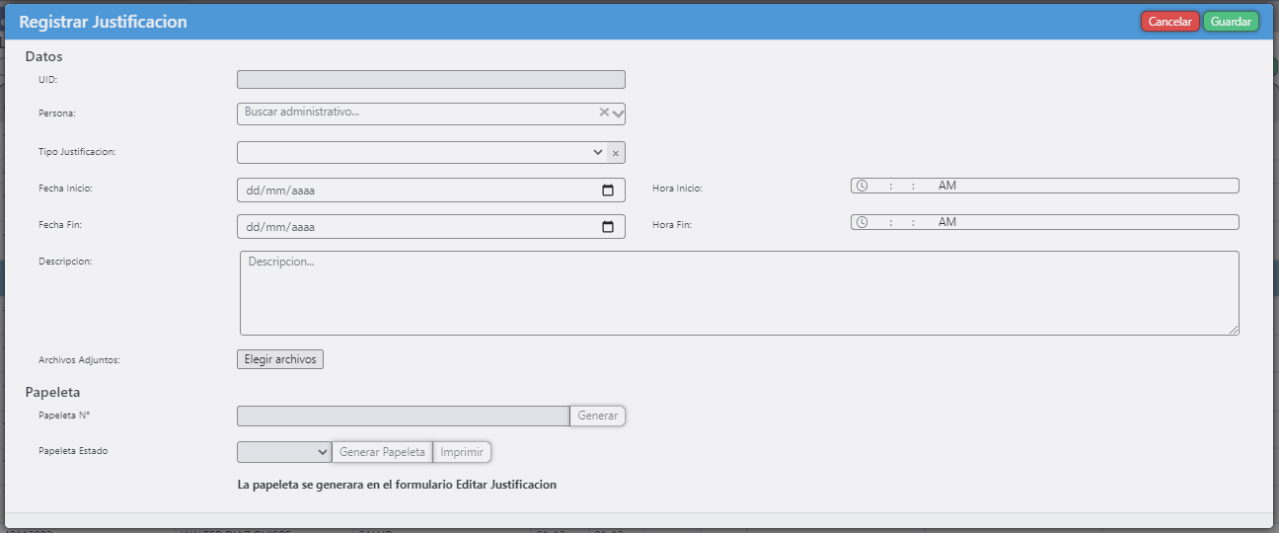This screenshot has height=533, width=1279.
Task: Open the Fecha Fin calendar picker icon
Action: (608, 227)
